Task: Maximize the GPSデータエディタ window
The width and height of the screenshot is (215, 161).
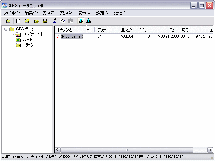Action: point(202,6)
